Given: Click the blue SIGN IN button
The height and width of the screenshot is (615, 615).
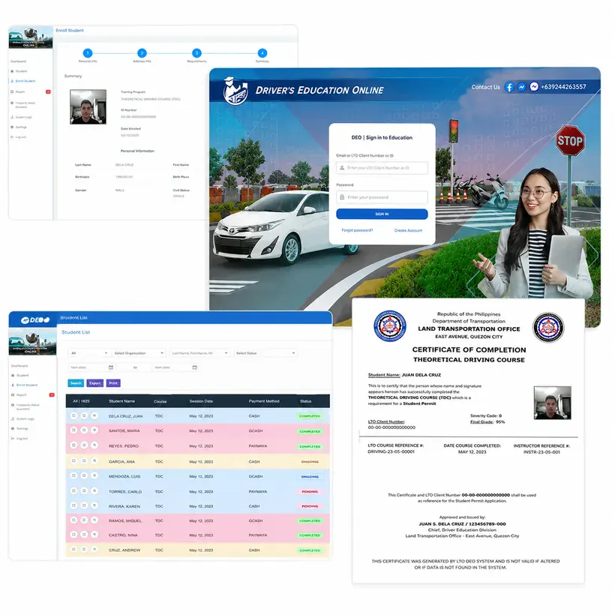Looking at the screenshot, I should [382, 214].
